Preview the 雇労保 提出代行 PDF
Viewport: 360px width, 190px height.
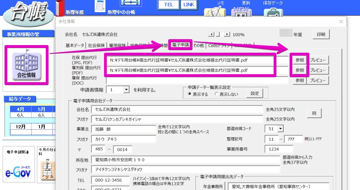pos(318,70)
